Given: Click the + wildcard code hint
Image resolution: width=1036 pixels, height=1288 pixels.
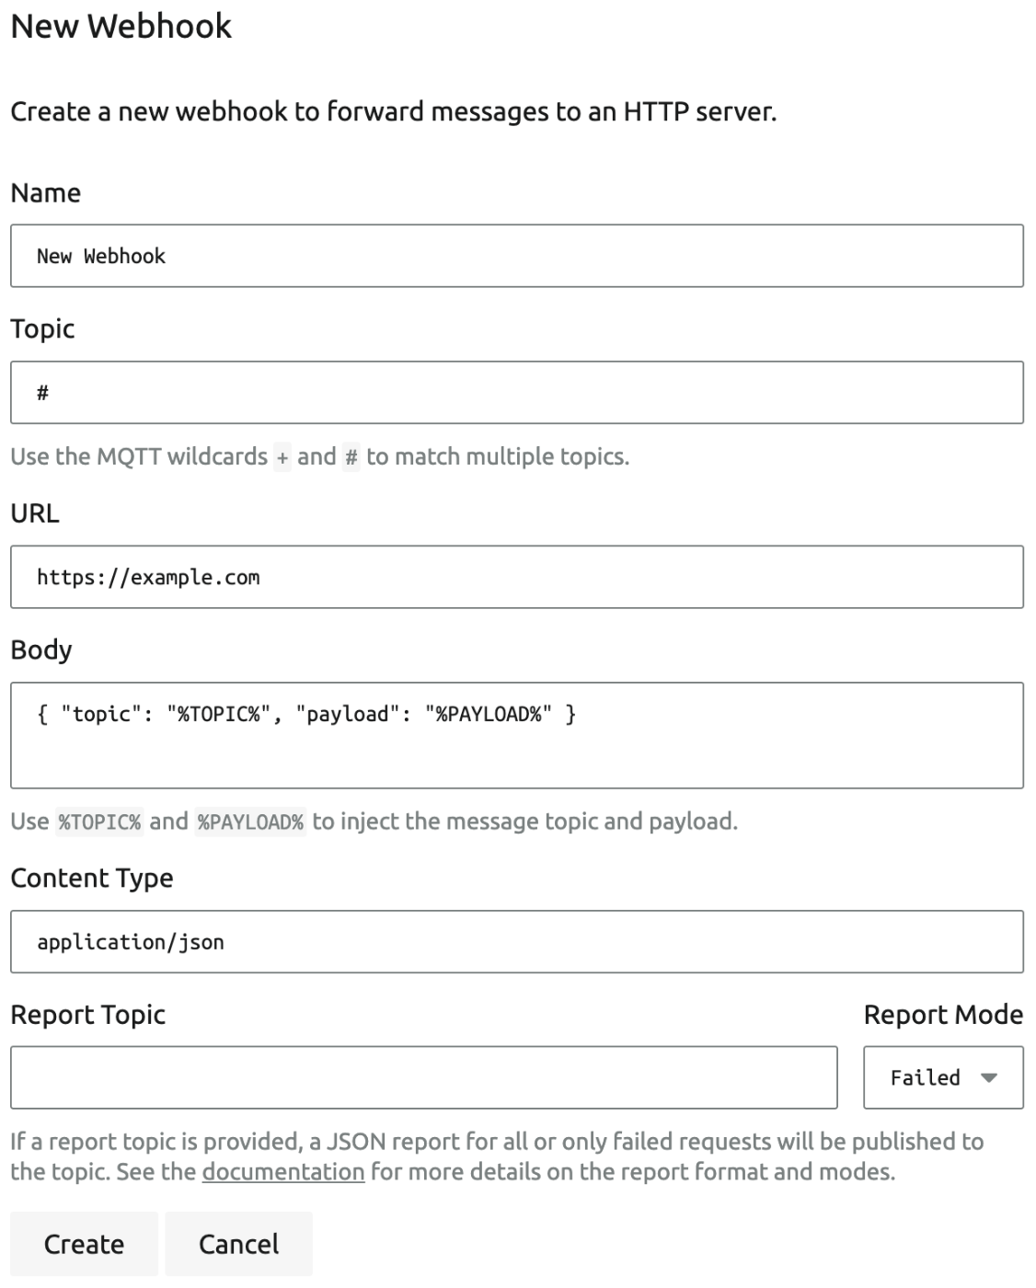Looking at the screenshot, I should 282,457.
